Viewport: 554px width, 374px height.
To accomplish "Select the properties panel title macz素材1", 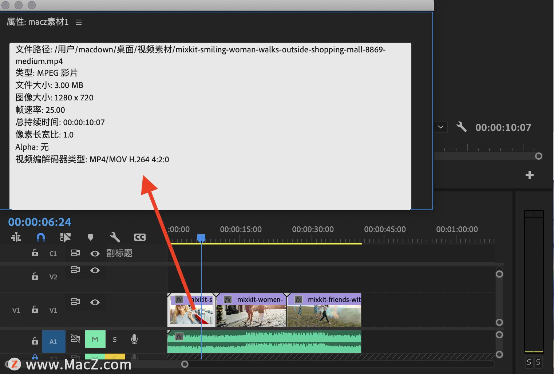I will tap(37, 22).
